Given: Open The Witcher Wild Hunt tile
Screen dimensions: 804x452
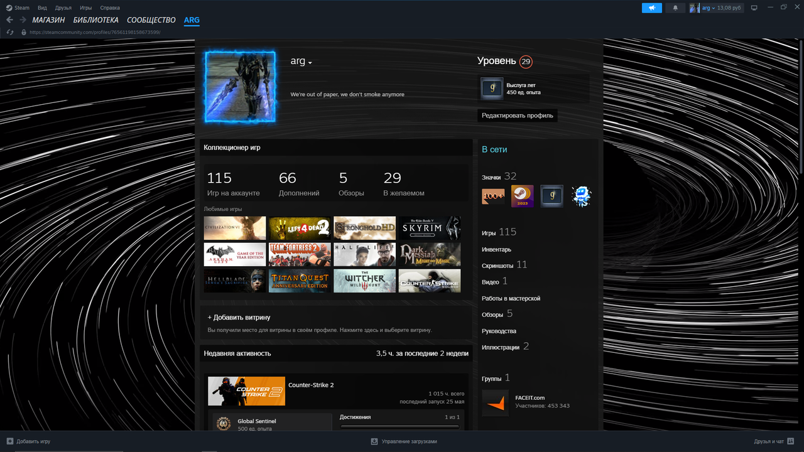Looking at the screenshot, I should click(364, 281).
